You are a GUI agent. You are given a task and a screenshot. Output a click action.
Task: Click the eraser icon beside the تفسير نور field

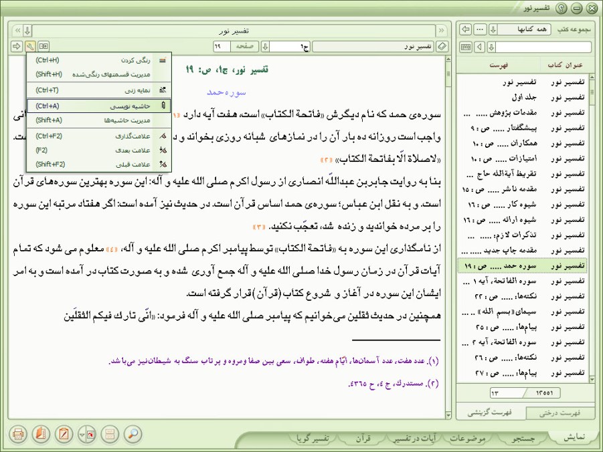(442, 47)
